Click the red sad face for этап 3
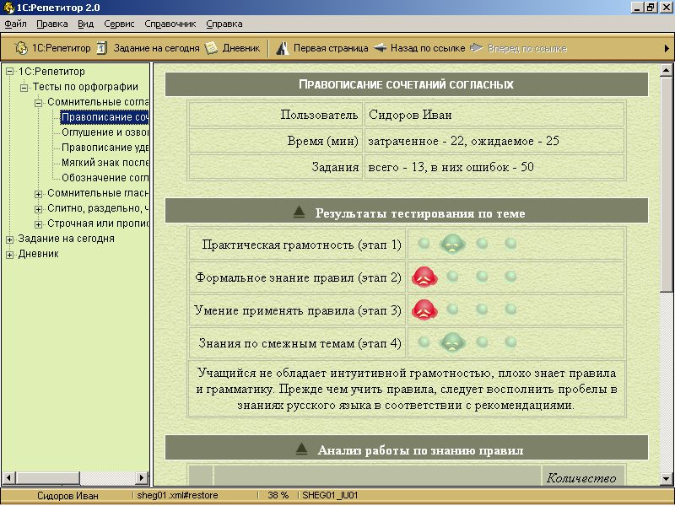This screenshot has width=675, height=506. [x=422, y=310]
